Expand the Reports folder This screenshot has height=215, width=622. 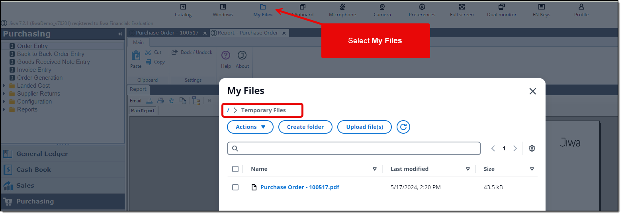coord(5,109)
